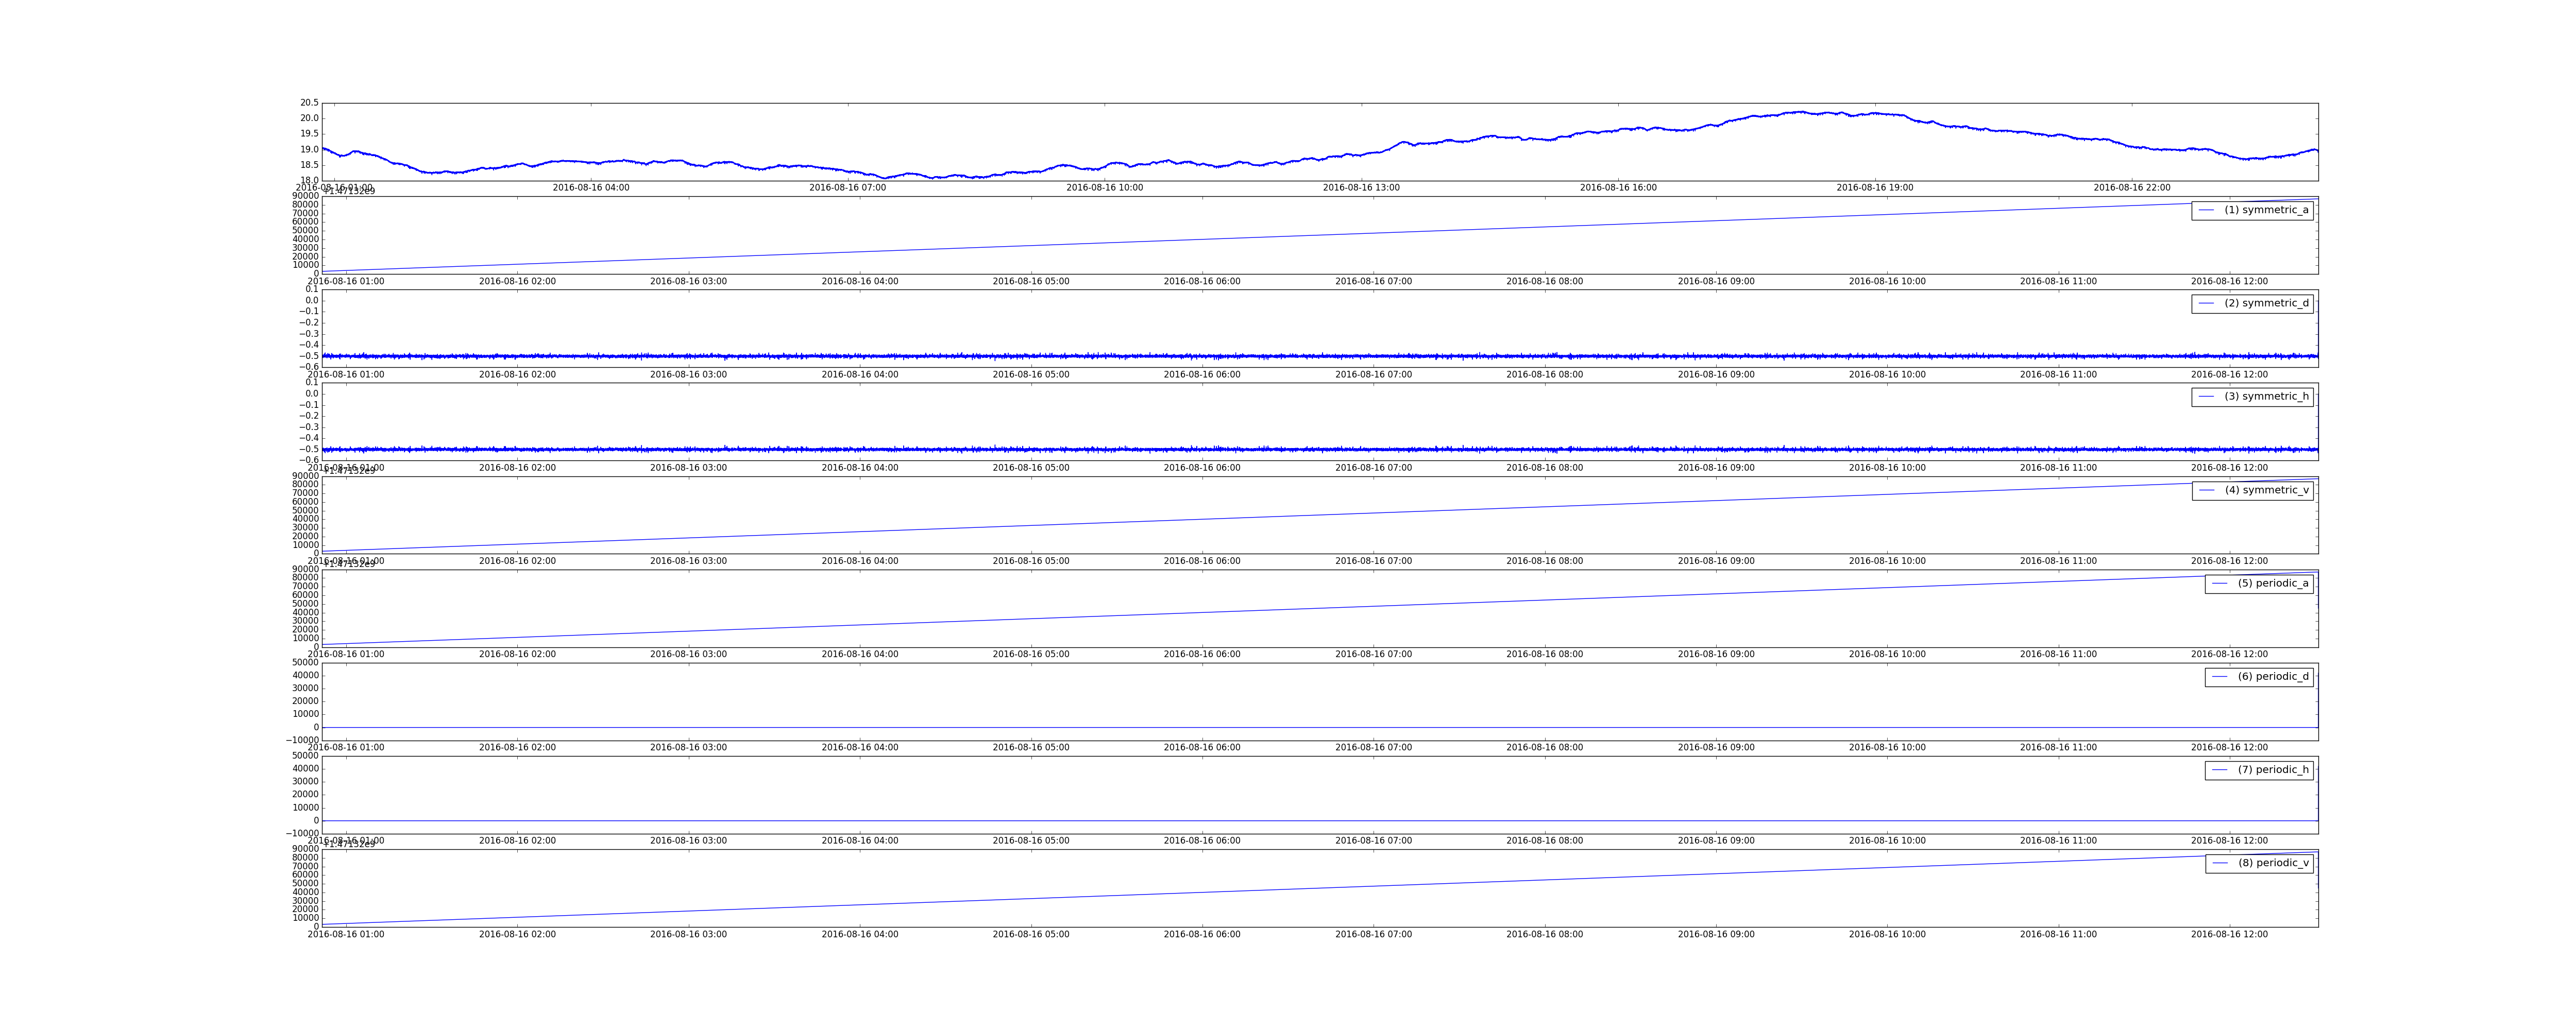The width and height of the screenshot is (2576, 1030).
Task: Click the (5) periodic_a legend entry
Action: coord(2259,583)
